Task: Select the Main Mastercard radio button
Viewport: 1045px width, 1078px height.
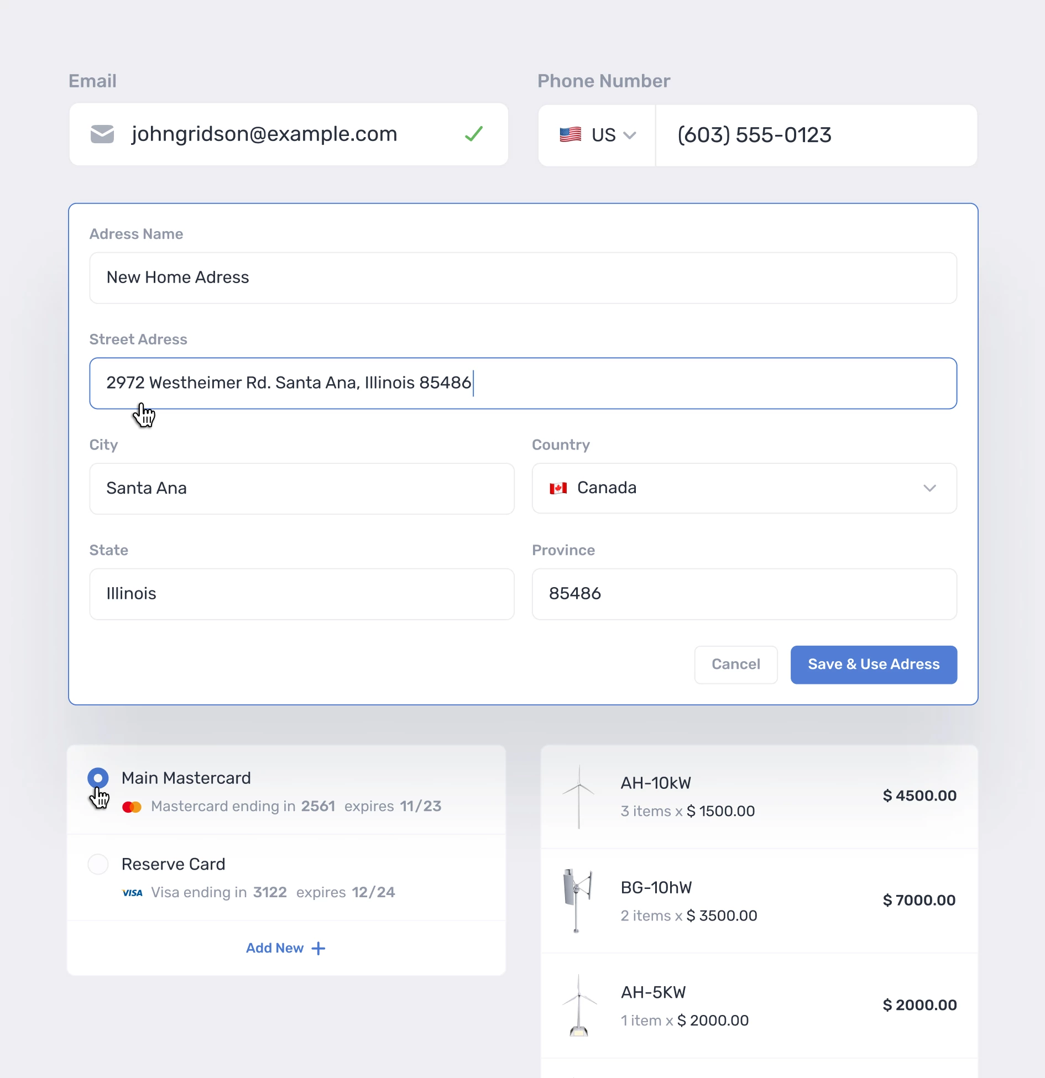Action: 98,778
